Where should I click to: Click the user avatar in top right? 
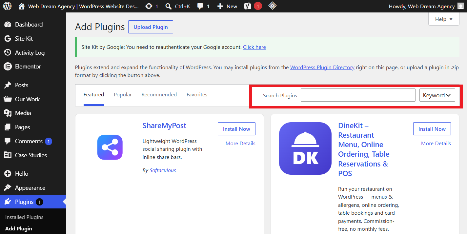(x=461, y=6)
